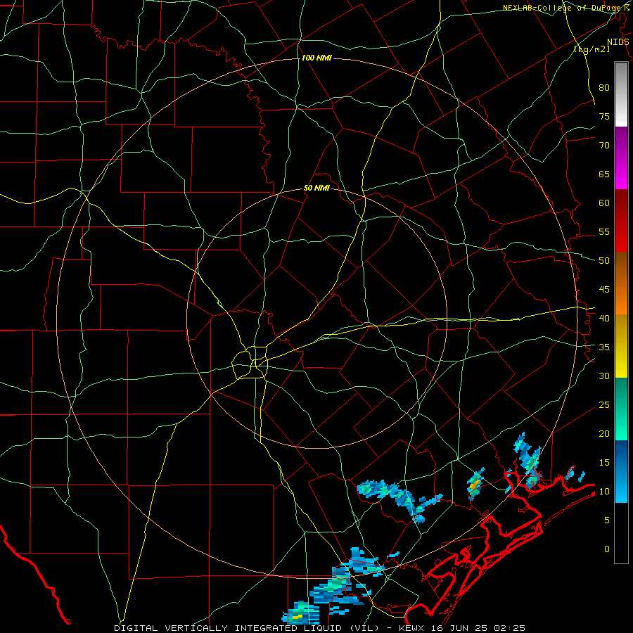
Task: Click the blue-cyan segment of the color bar
Action: pos(621,471)
